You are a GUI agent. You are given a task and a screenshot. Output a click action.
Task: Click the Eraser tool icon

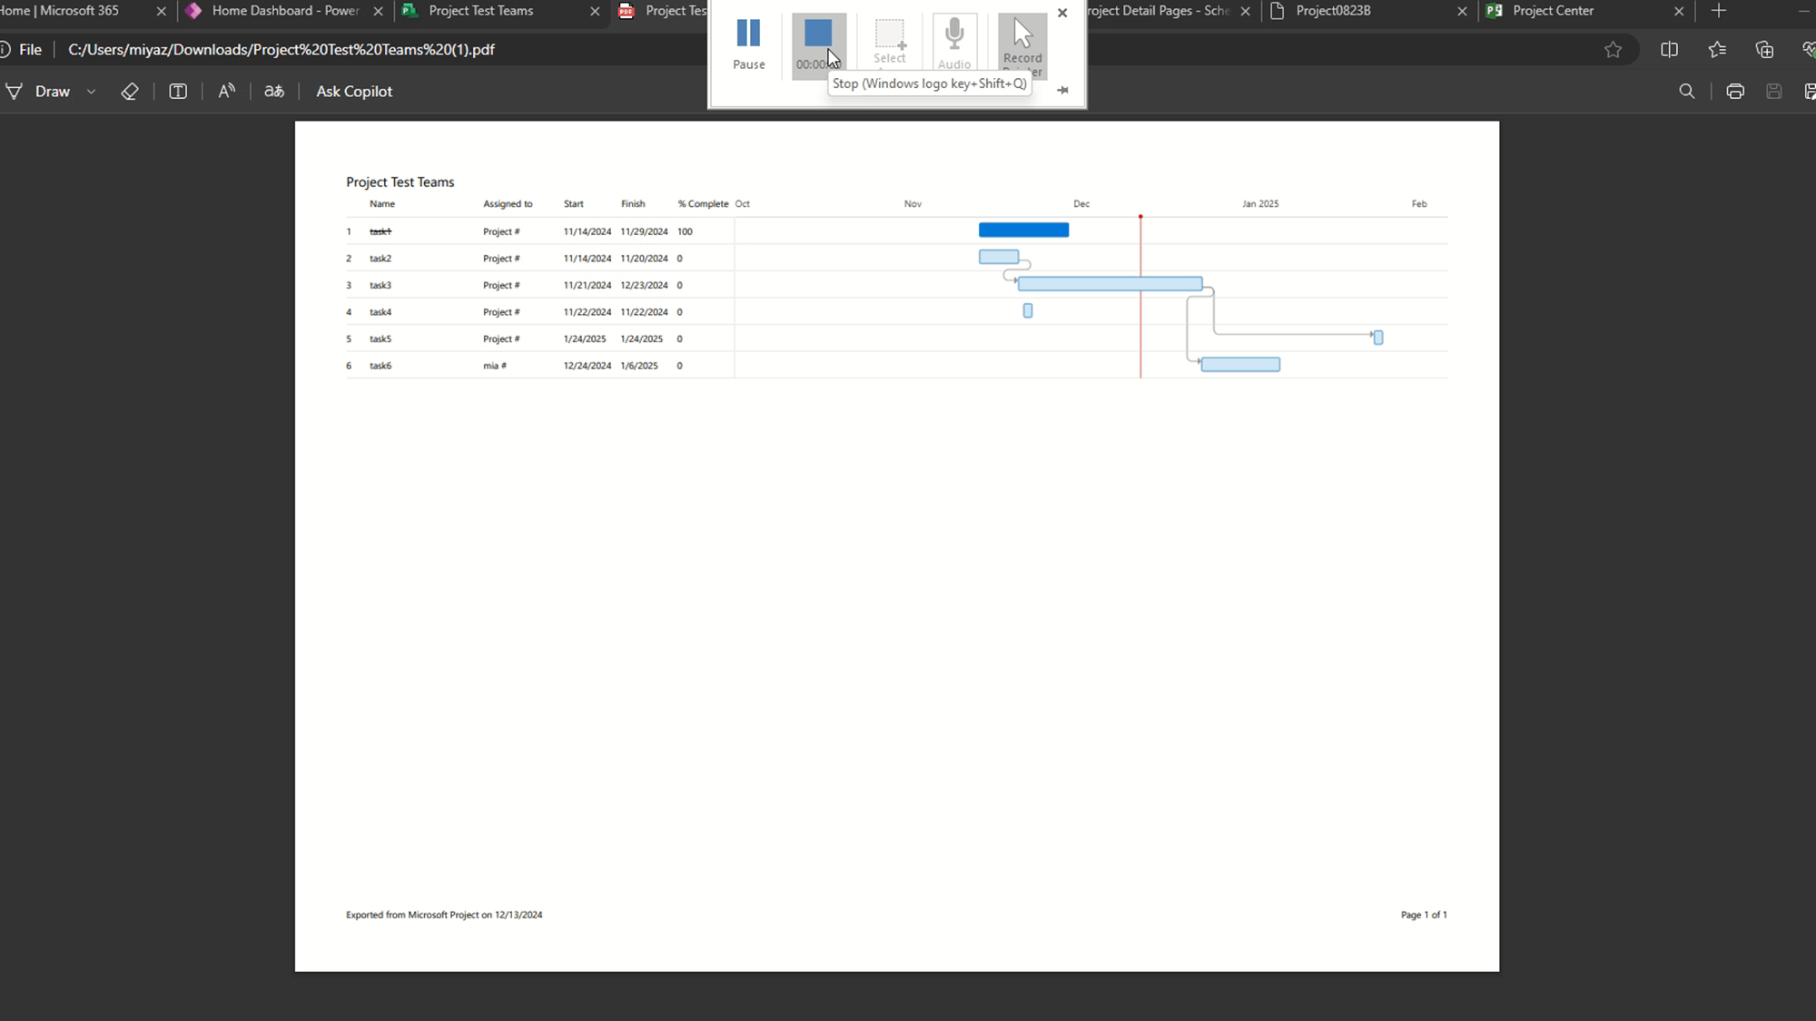tap(130, 92)
